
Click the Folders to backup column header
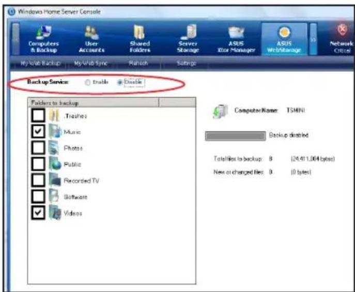tap(93, 103)
